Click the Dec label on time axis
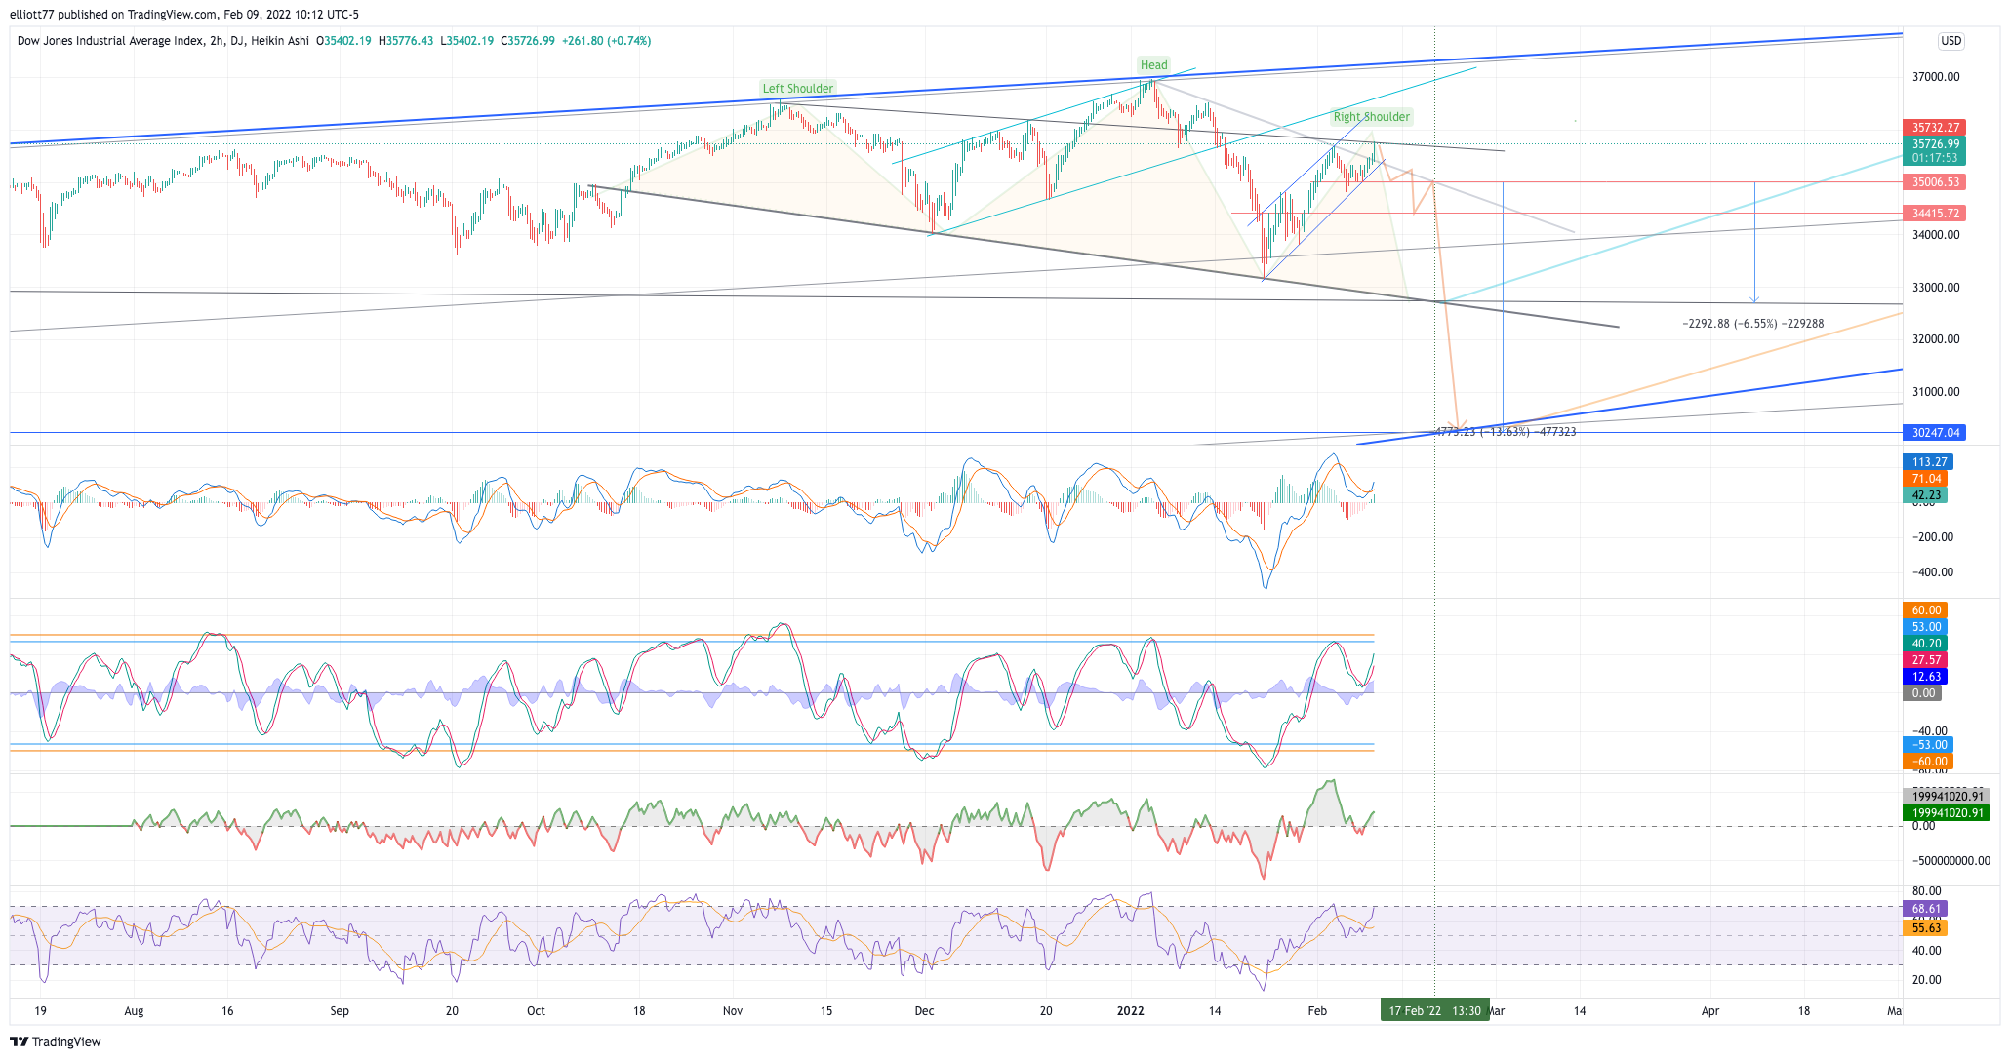 (924, 1011)
